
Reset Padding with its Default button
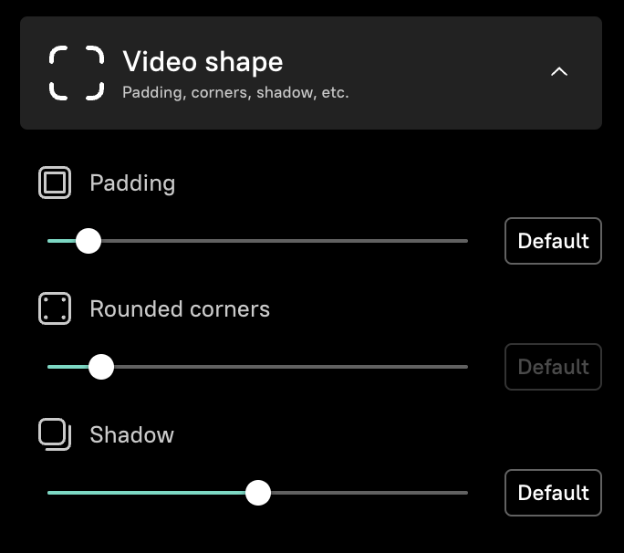coord(553,241)
